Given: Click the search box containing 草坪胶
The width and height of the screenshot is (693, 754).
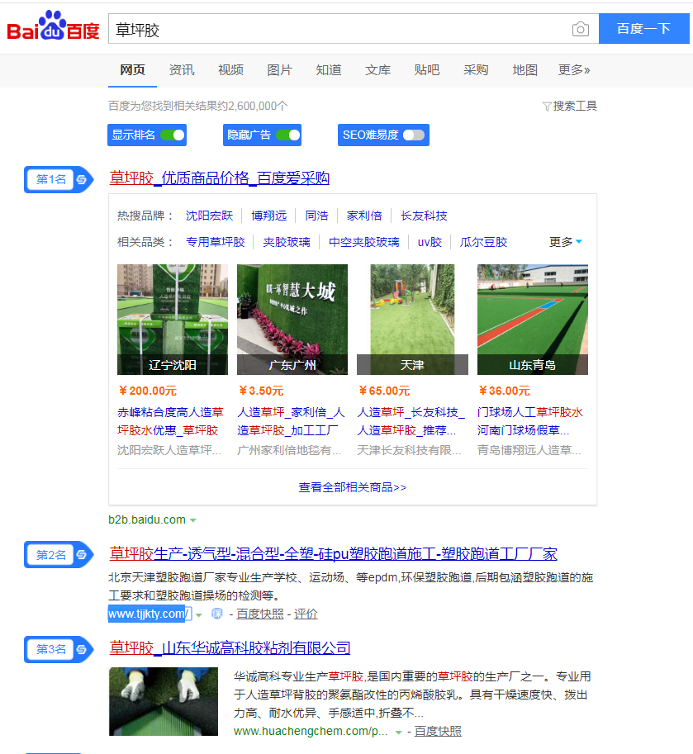Looking at the screenshot, I should 354,29.
